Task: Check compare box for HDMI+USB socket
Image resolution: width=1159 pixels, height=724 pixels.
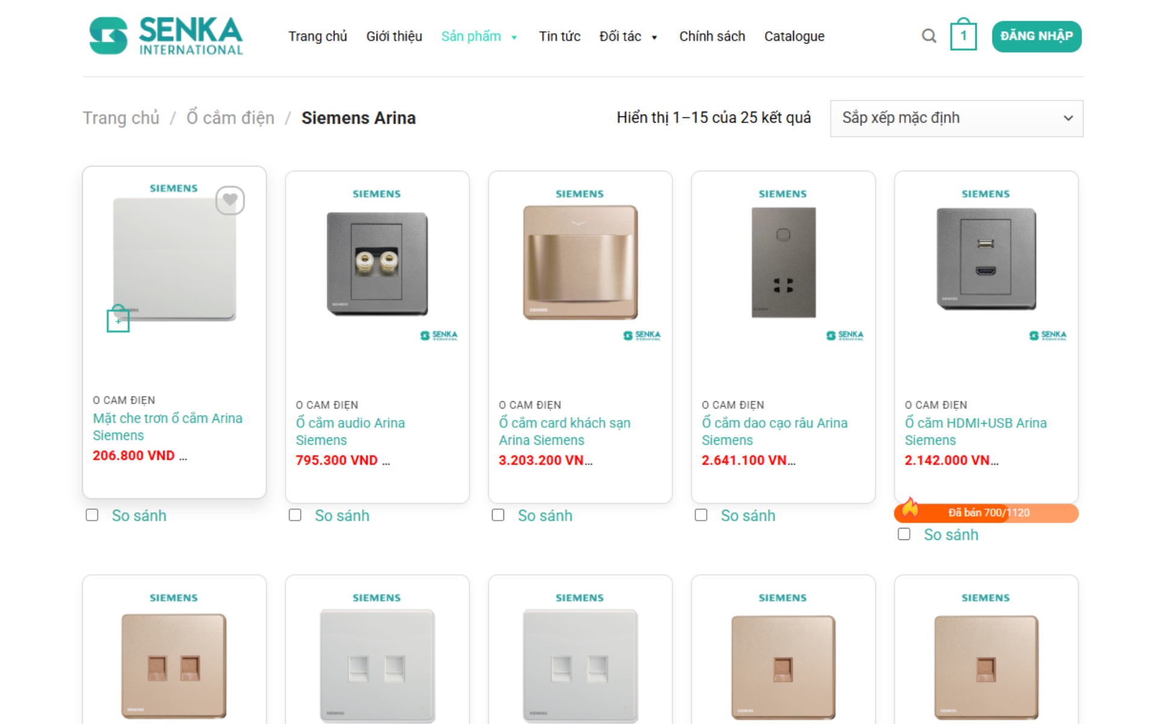Action: click(904, 534)
